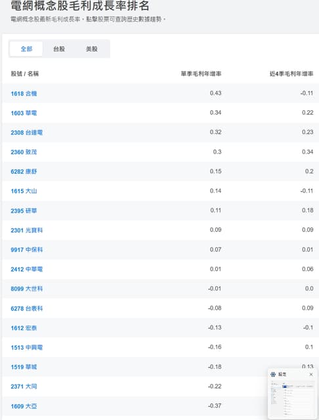319x420 pixels.
Task: Open stock link 6282
Action: [x=24, y=172]
